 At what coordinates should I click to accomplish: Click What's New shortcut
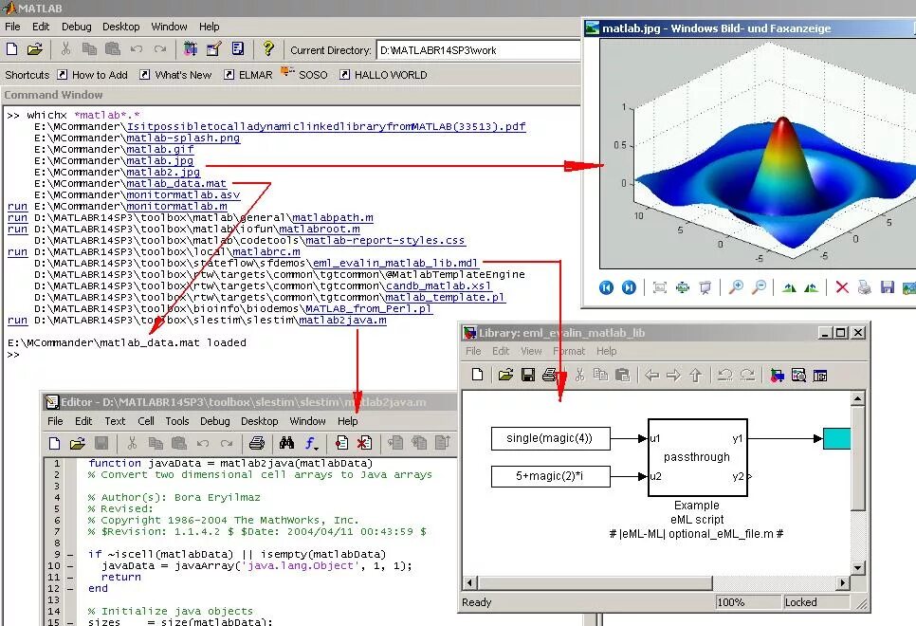(x=175, y=75)
